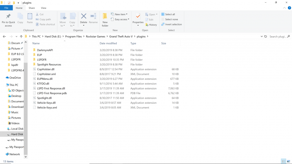Screen dimensions: 292x164
Task: Click Select all in the ribbon
Action: [168, 14]
